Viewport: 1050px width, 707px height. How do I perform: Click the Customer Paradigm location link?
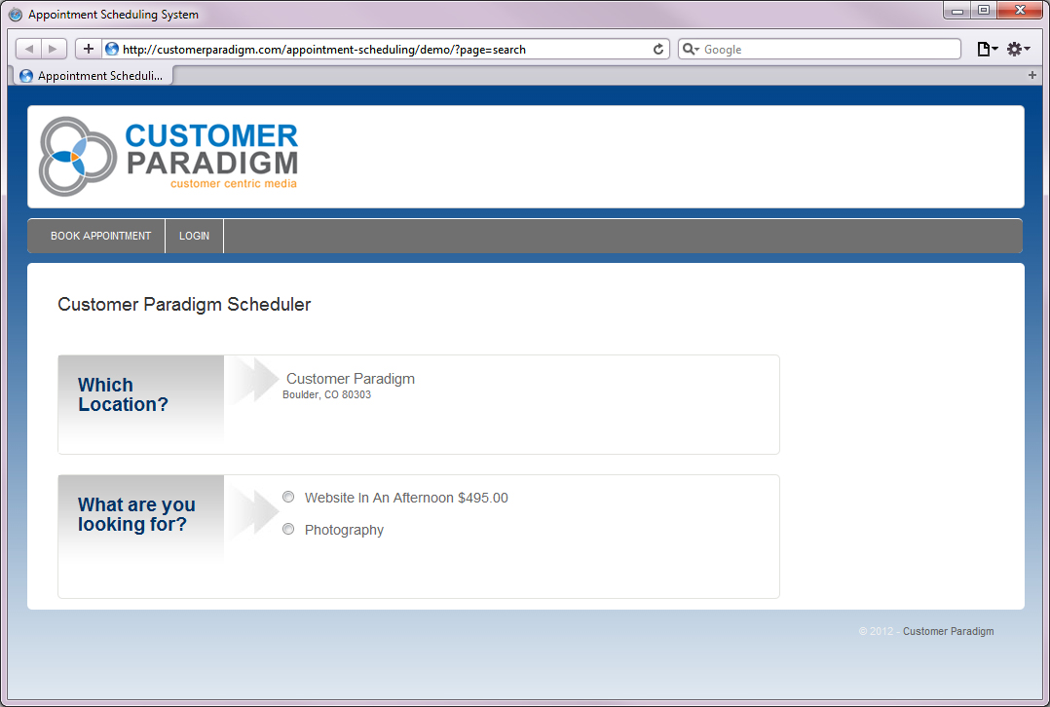pos(351,379)
